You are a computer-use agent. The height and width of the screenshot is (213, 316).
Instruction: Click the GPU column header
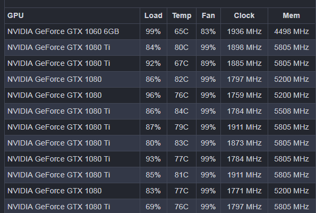(x=15, y=15)
